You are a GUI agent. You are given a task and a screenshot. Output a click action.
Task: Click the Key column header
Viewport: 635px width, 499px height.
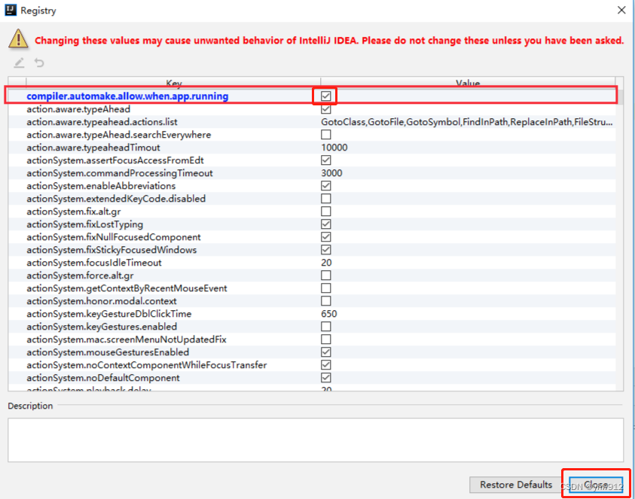coord(173,84)
